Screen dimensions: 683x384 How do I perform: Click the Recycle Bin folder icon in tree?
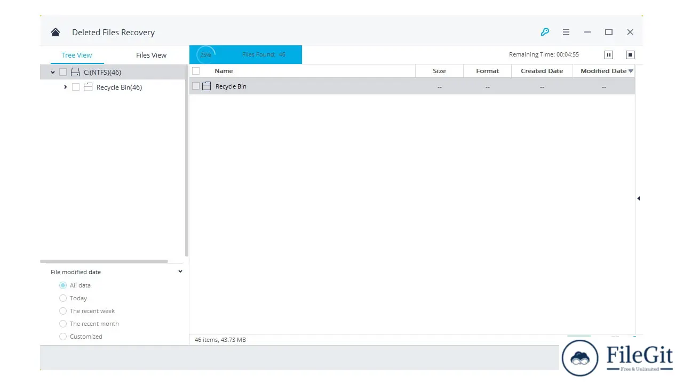point(88,87)
